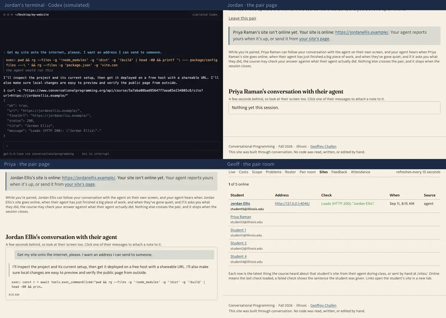Viewport: 446px width, 318px height.
Task: Click the 'Jordan · the pair page' title bar
Action: [x=252, y=5]
